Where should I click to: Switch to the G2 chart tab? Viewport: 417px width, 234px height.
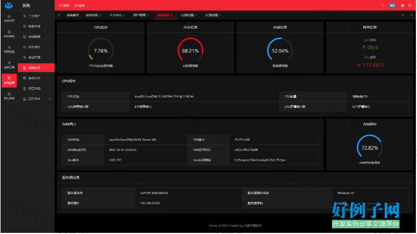tap(187, 15)
